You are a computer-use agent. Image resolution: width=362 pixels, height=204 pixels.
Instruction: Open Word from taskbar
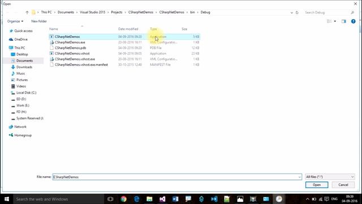click(x=175, y=199)
